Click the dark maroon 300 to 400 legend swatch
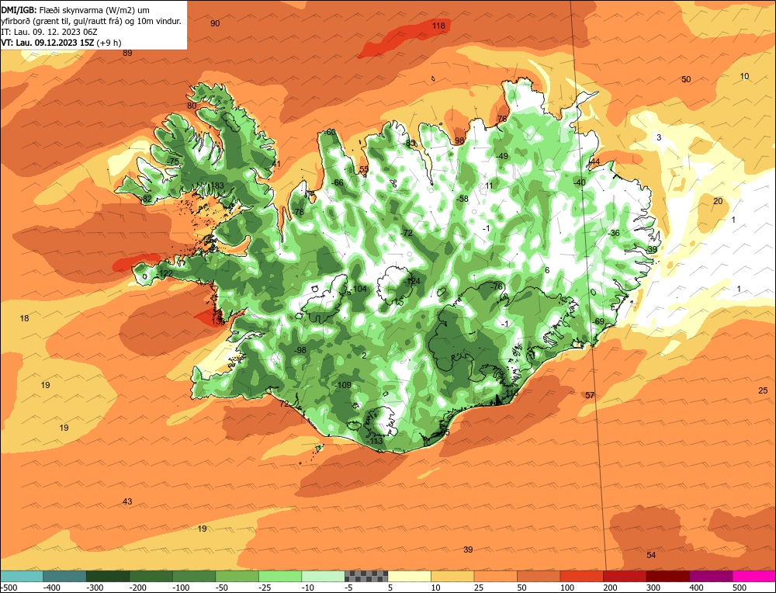Viewport: 776px width, 593px height. (667, 576)
